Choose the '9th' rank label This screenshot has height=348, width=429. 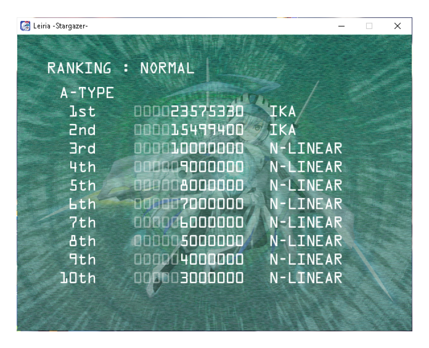[83, 259]
